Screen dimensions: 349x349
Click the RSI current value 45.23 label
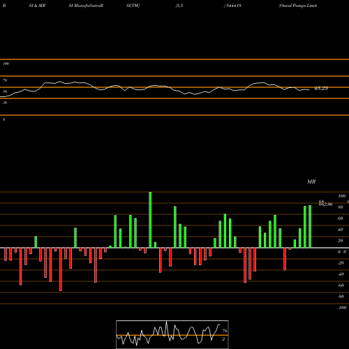pos(321,89)
